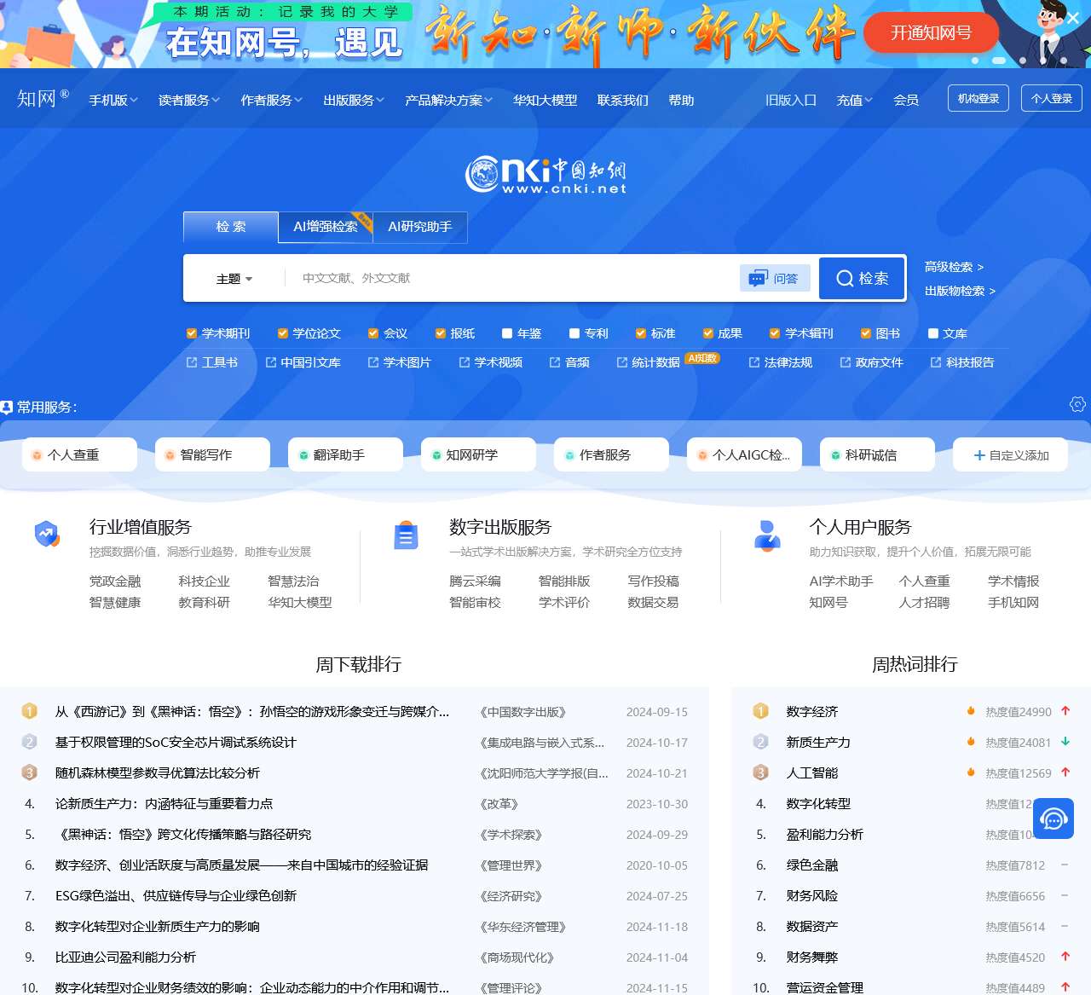This screenshot has width=1091, height=995.
Task: Click 个人登录 button
Action: [x=1052, y=98]
